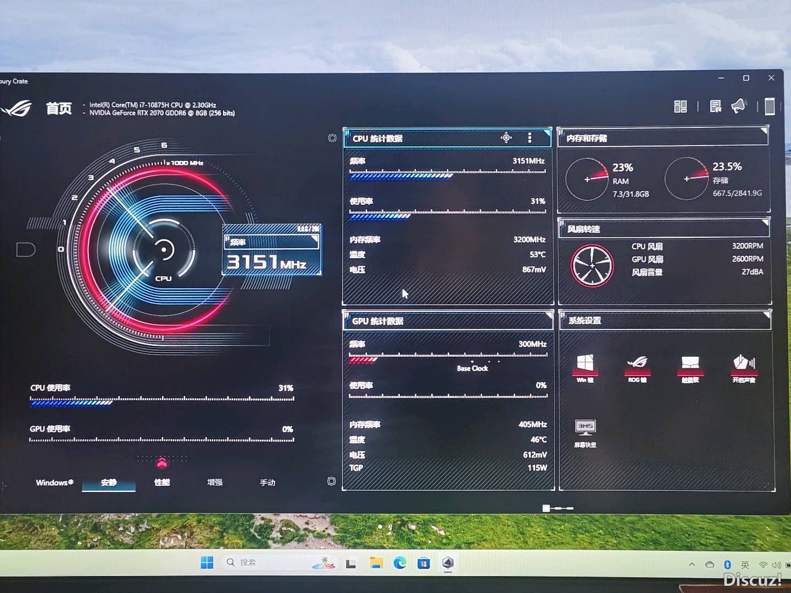Click the GPU 风扇 2600RPM row
Screen dimensions: 791x593
pyautogui.click(x=697, y=259)
